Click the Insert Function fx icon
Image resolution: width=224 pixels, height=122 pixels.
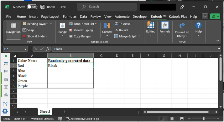point(48,49)
